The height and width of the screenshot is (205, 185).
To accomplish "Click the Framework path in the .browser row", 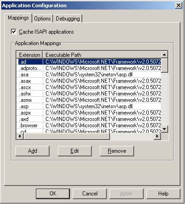I will [103, 125].
